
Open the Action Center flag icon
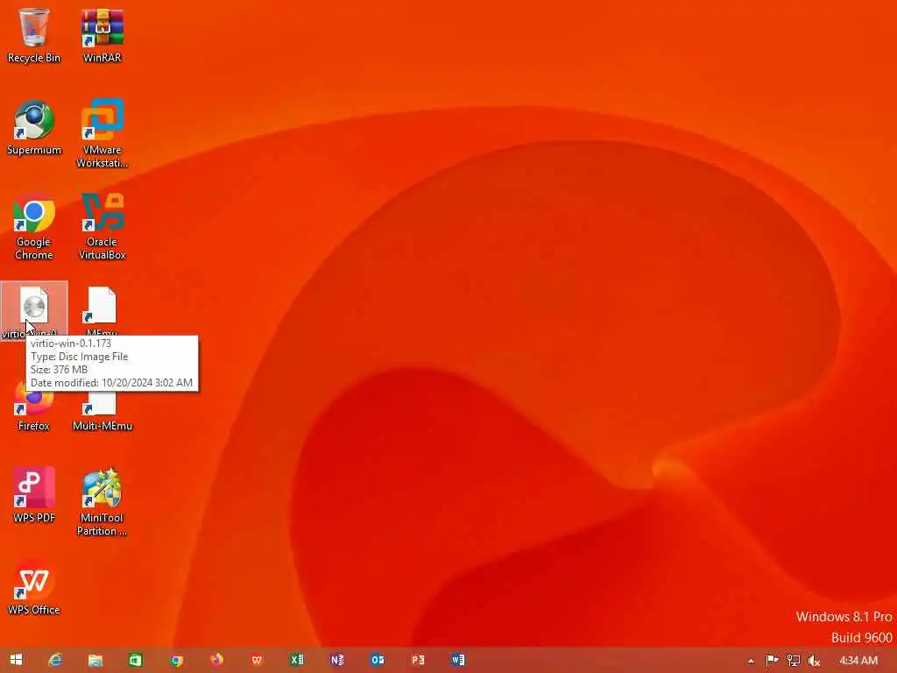[x=772, y=661]
